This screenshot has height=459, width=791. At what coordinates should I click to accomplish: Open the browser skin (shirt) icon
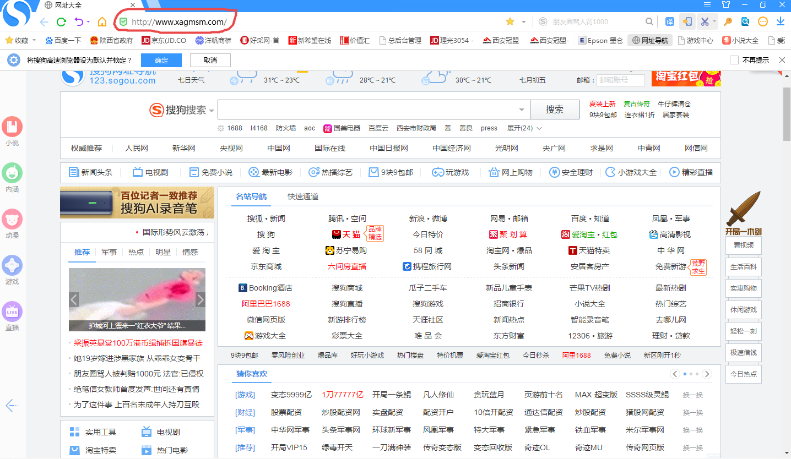pyautogui.click(x=726, y=5)
